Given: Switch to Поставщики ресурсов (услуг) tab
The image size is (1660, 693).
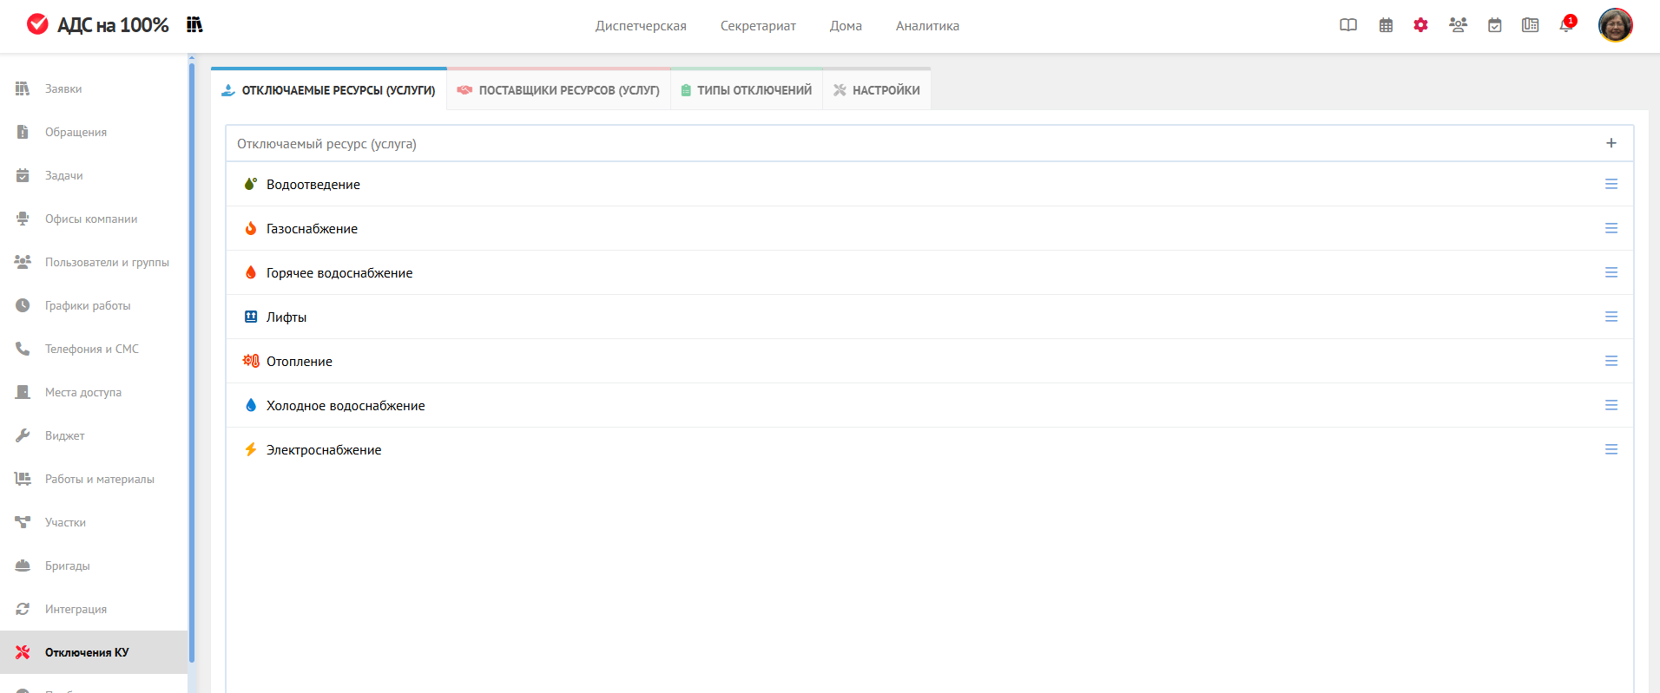Looking at the screenshot, I should (x=558, y=90).
